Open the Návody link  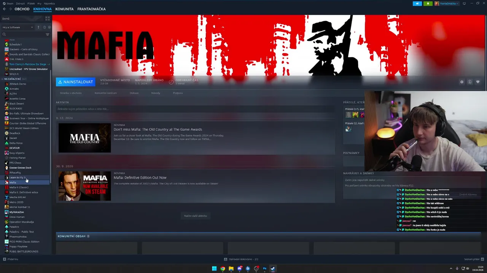coord(156,93)
